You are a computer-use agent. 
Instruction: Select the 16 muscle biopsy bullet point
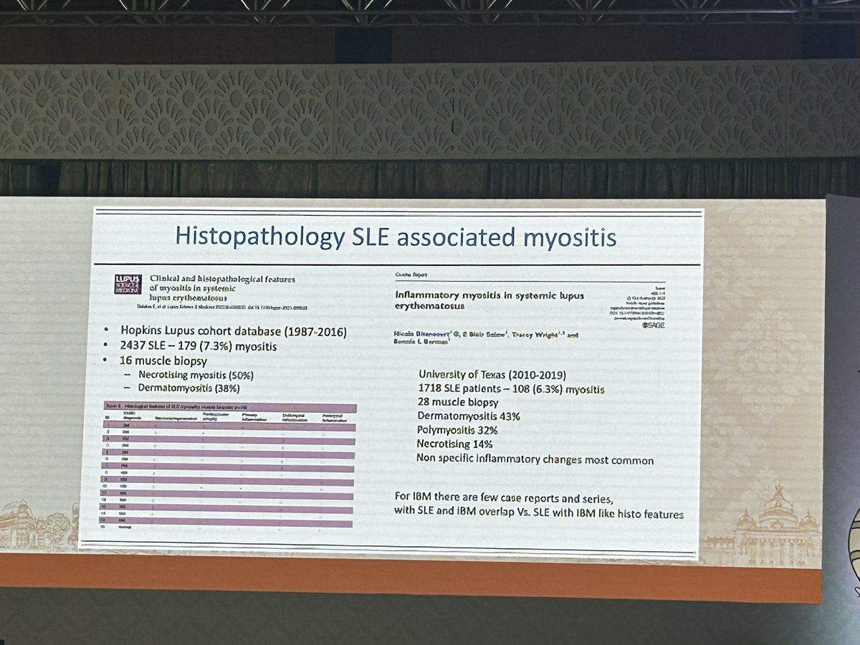[165, 361]
